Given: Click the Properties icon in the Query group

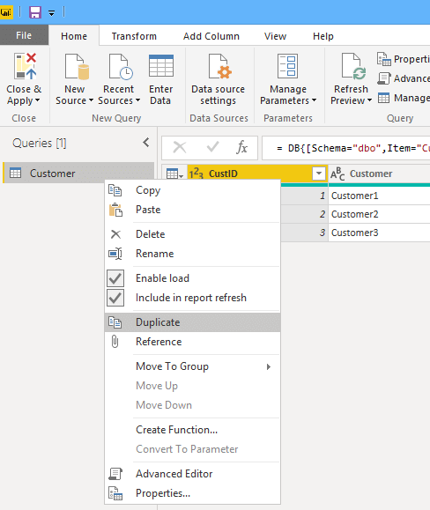Looking at the screenshot, I should pyautogui.click(x=384, y=59).
